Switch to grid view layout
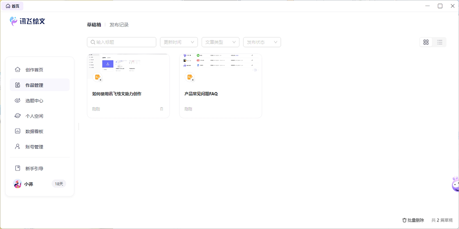The height and width of the screenshot is (229, 459). [426, 42]
